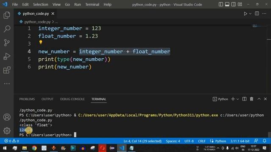Screen dimensions: 271x152
Task: Kill terminal with trash icon
Action: (252, 99)
